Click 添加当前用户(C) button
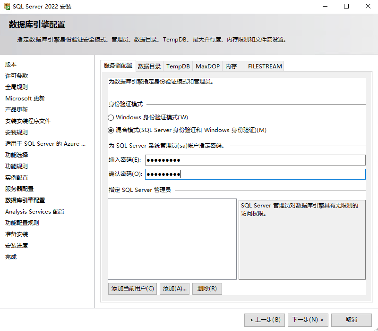The image size is (378, 331). click(x=132, y=289)
